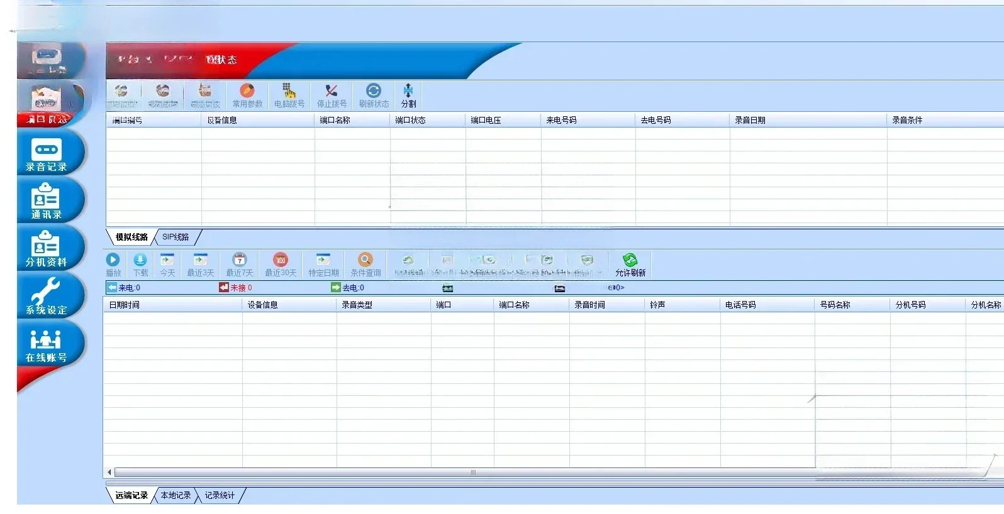This screenshot has height=514, width=1004.
Task: Click the horizontal scrollbar left arrow
Action: (109, 473)
